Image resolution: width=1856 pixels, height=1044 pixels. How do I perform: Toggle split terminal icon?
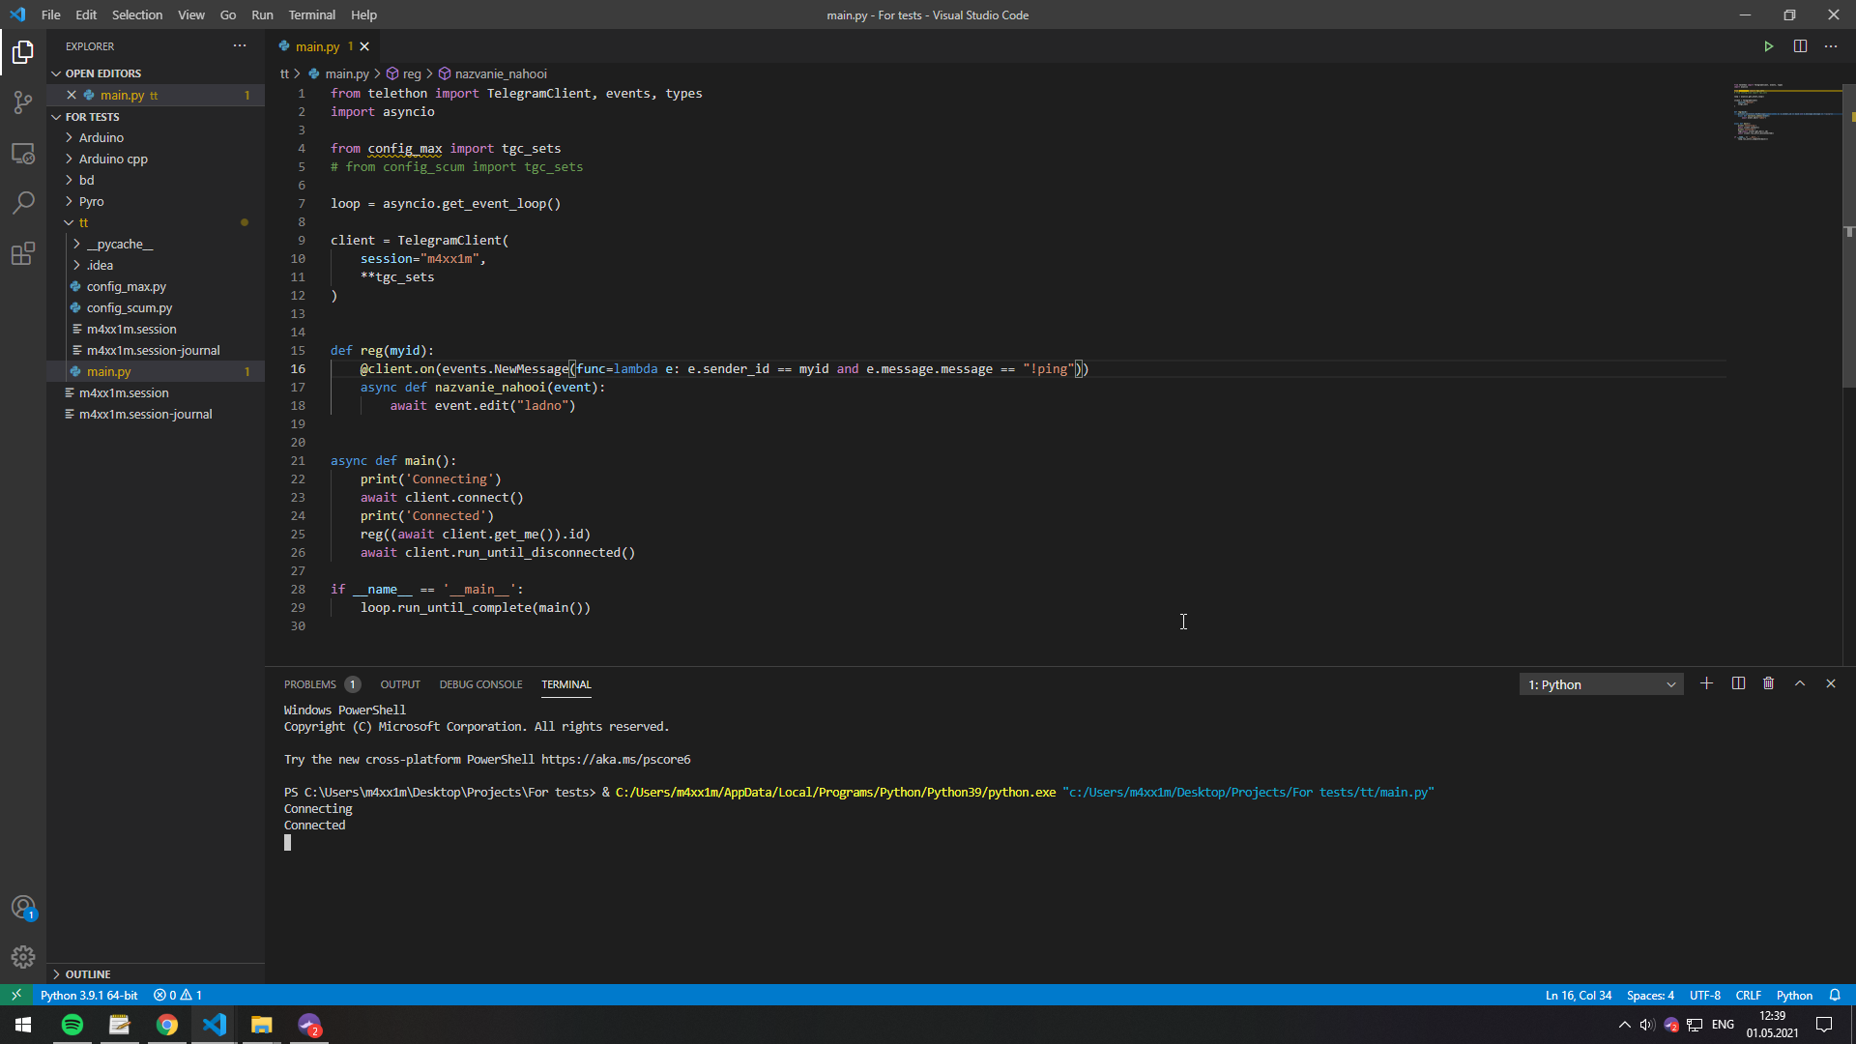[1738, 683]
